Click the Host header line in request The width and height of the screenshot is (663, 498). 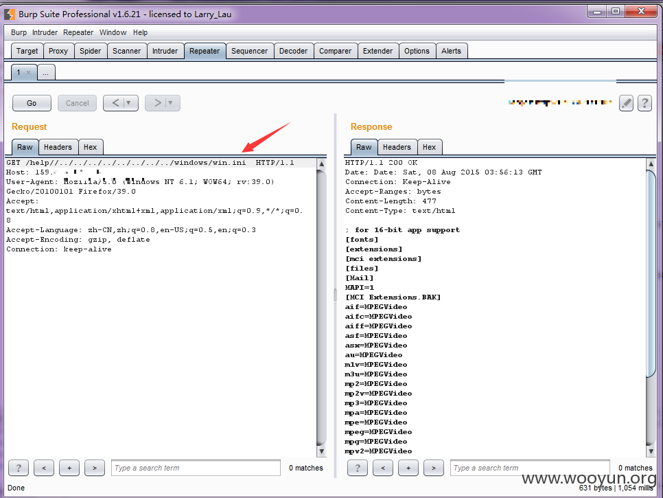[x=54, y=172]
